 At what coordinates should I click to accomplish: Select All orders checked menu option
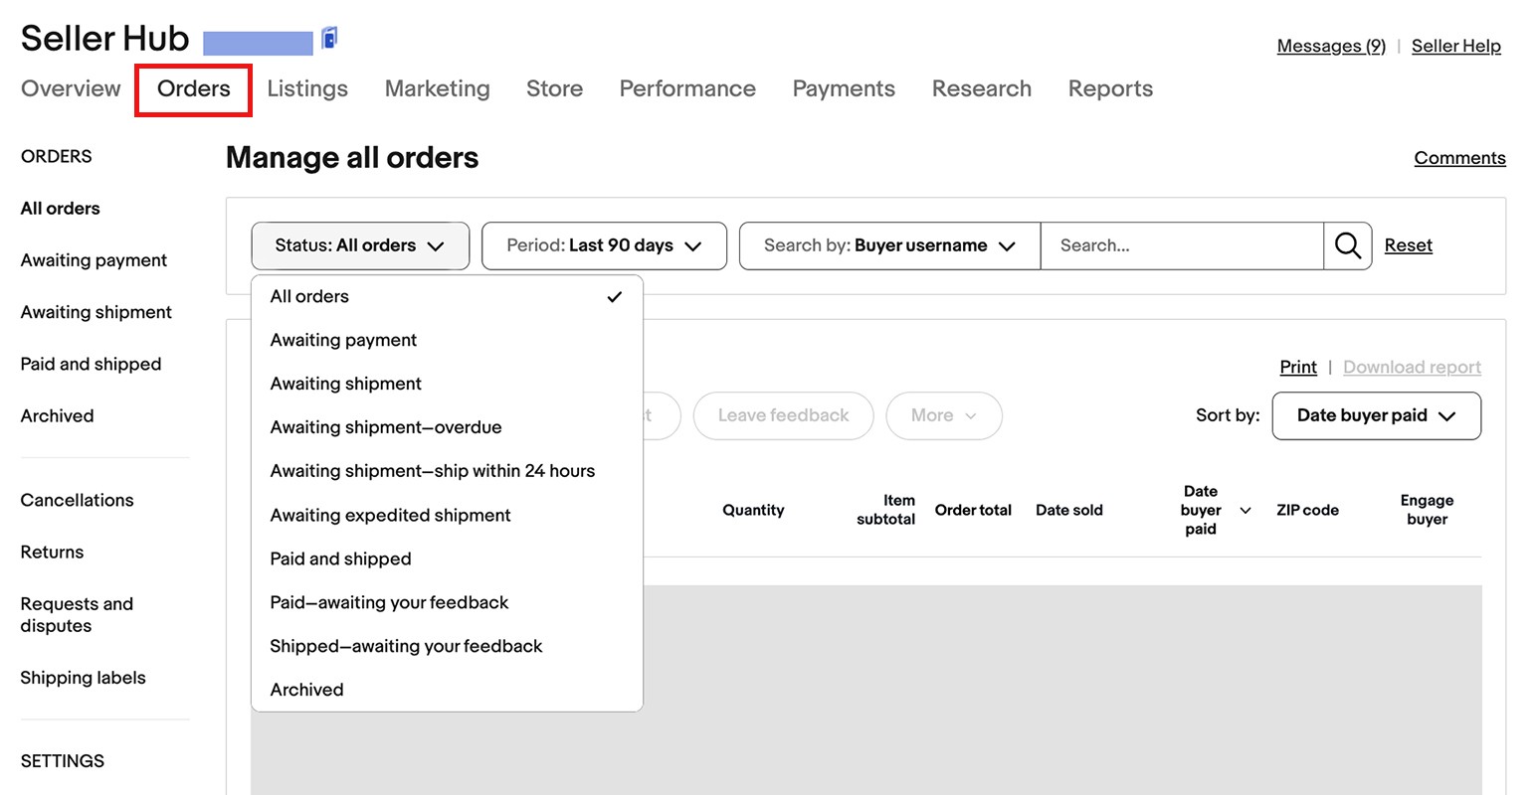(447, 296)
